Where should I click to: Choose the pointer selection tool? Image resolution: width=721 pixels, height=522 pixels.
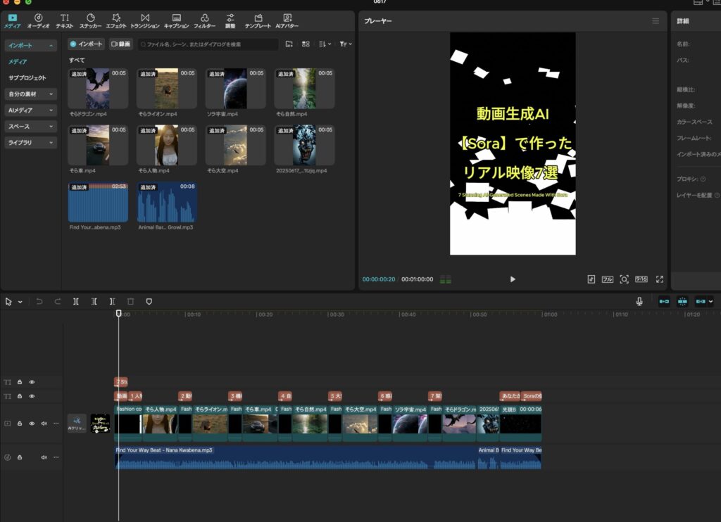click(8, 302)
